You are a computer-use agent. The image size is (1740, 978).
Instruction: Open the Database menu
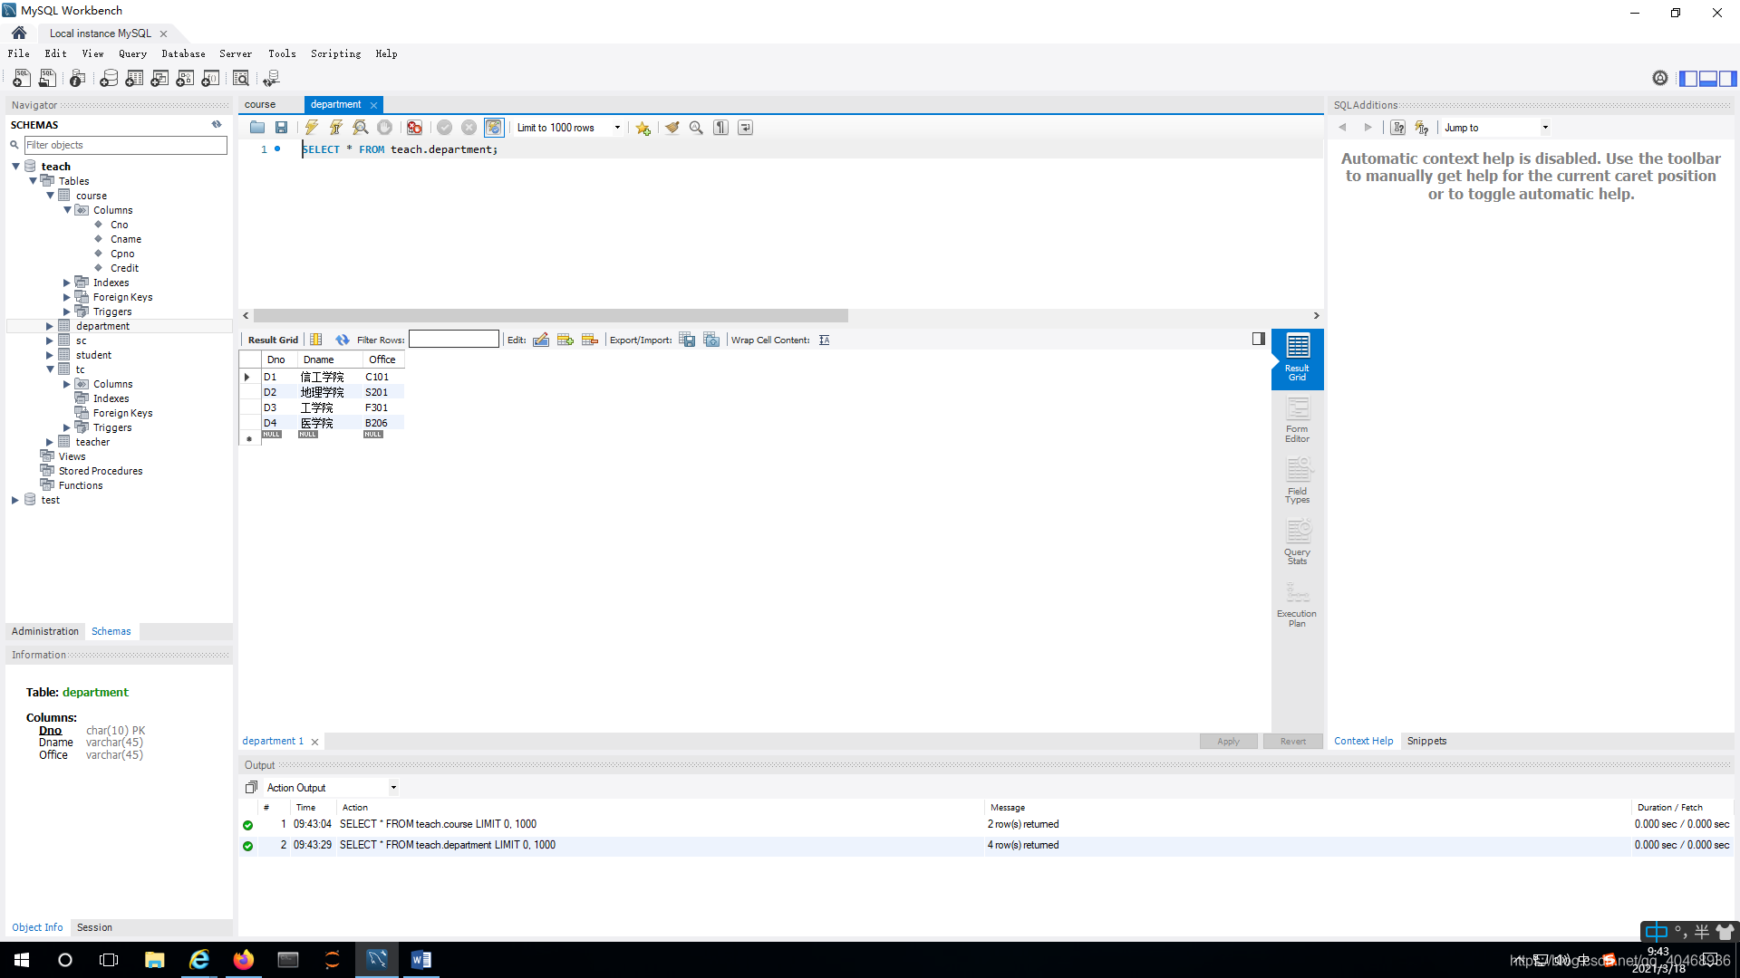[x=183, y=53]
